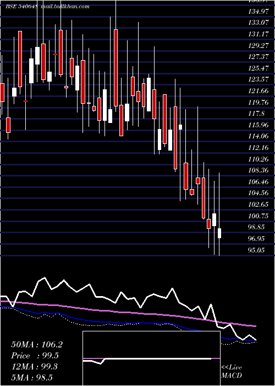
Task: Click the 96.95 price axis label
Action: point(256,239)
